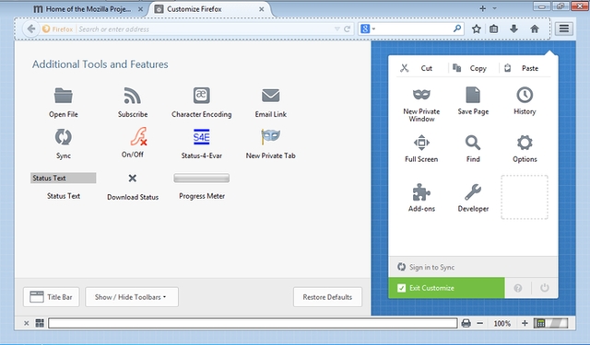Select the Open File icon
590x345 pixels.
64,96
